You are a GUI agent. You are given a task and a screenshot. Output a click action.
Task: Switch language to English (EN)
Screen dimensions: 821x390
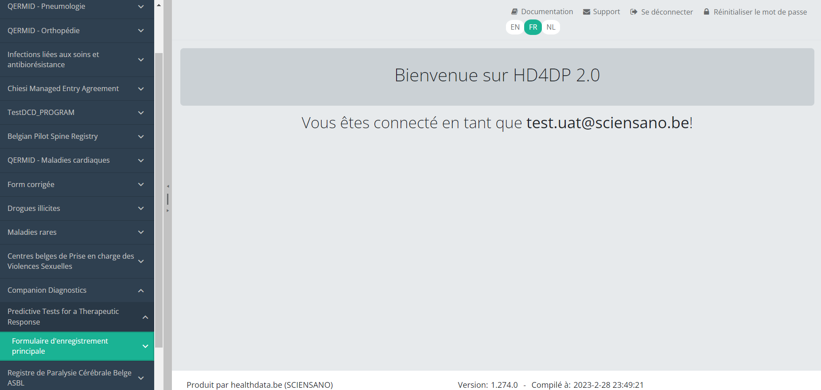click(x=515, y=27)
